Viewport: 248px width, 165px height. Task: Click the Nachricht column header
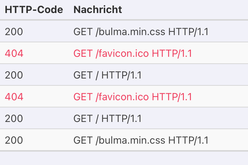[98, 10]
